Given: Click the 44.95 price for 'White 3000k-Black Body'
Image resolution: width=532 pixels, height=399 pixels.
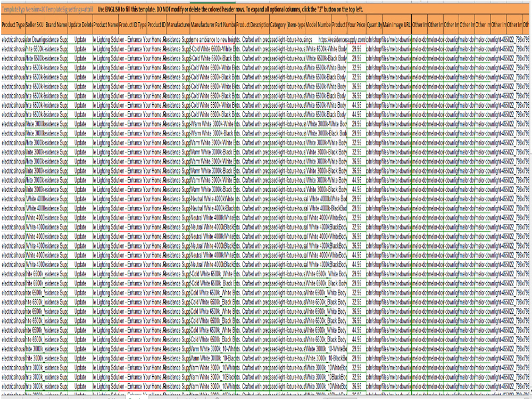Looking at the screenshot, I should point(356,190).
